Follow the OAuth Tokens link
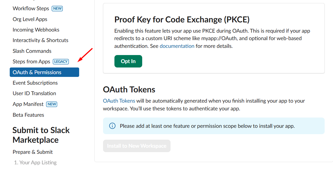This screenshot has height=169, width=333. [119, 101]
